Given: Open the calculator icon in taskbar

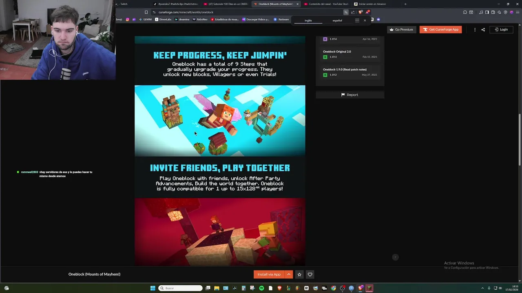Looking at the screenshot, I should click(x=243, y=288).
